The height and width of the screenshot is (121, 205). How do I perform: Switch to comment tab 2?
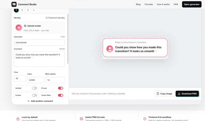click(x=22, y=10)
